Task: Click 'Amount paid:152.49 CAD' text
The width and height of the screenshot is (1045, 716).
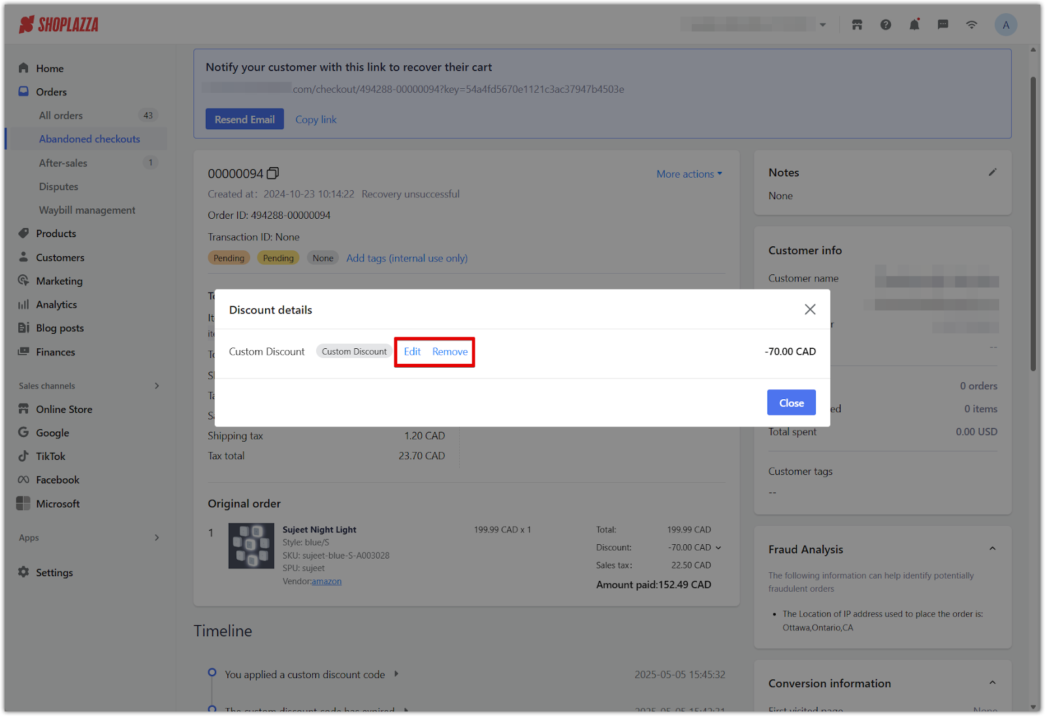Action: (x=654, y=585)
